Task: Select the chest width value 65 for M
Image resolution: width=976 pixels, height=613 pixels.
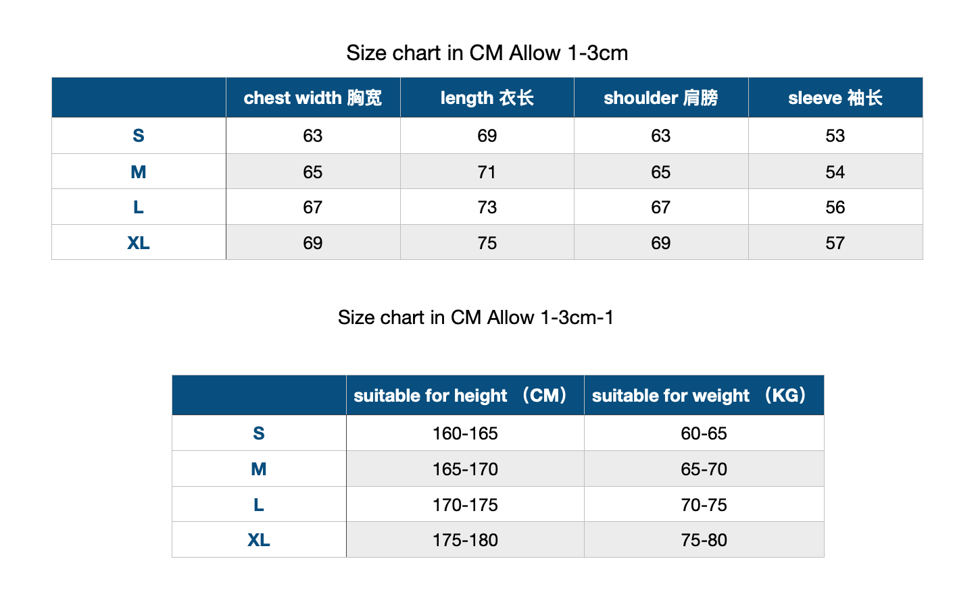Action: click(x=313, y=171)
